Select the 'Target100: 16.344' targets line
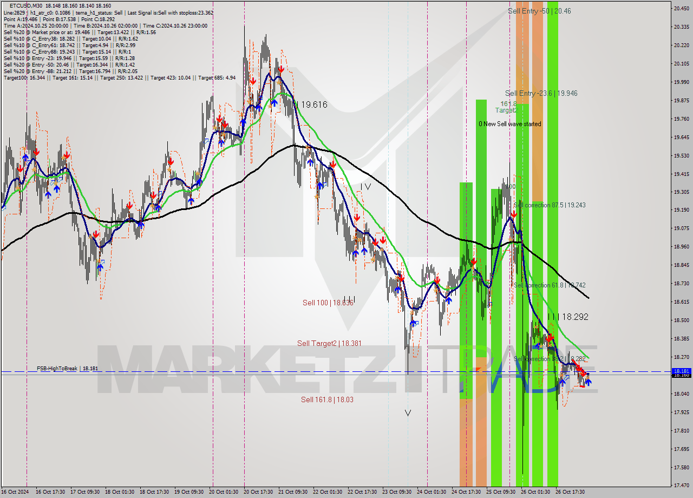Viewport: 693px width, 498px height. tap(119, 77)
